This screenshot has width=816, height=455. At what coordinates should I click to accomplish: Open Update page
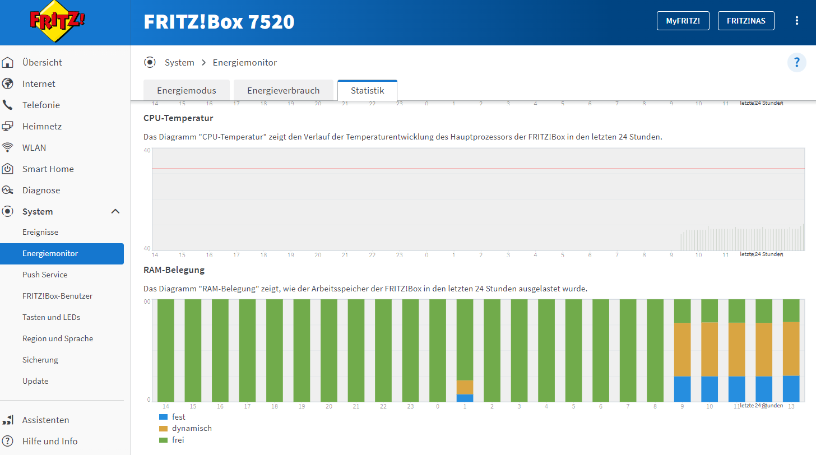click(x=35, y=381)
